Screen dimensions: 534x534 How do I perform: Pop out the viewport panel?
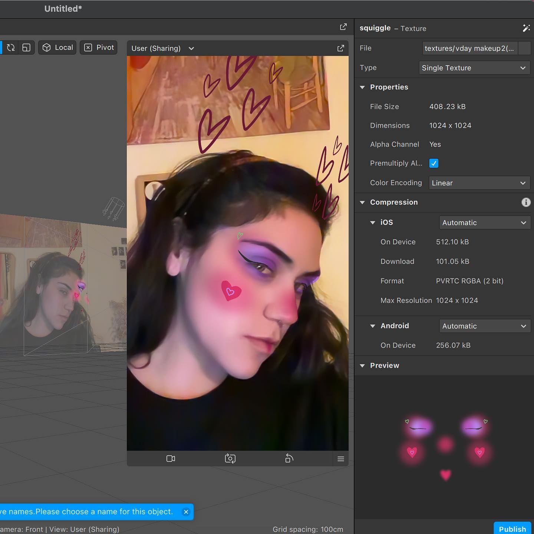point(343,27)
